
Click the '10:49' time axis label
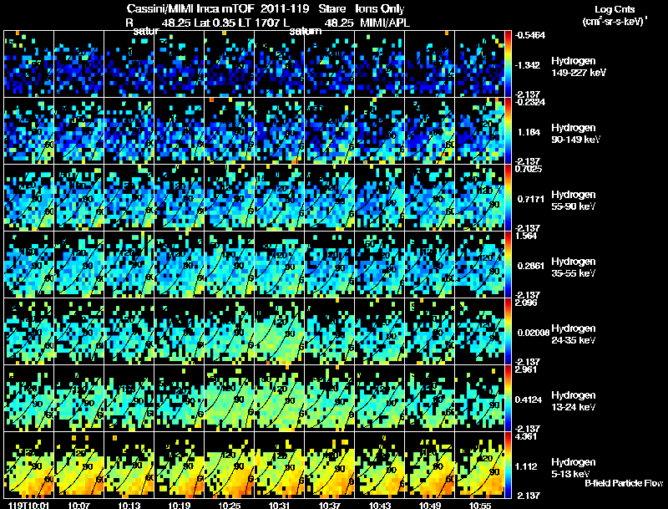pyautogui.click(x=430, y=505)
